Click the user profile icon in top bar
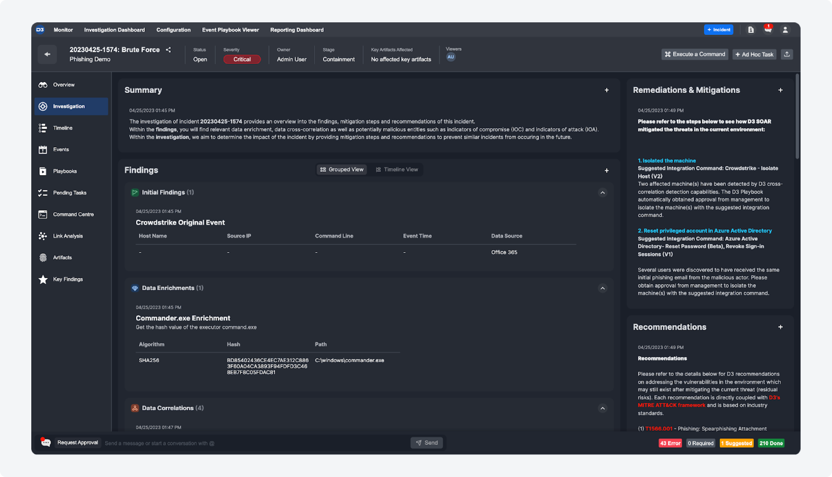The image size is (832, 477). pyautogui.click(x=785, y=30)
